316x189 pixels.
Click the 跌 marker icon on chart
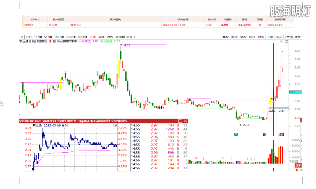pos(236,134)
